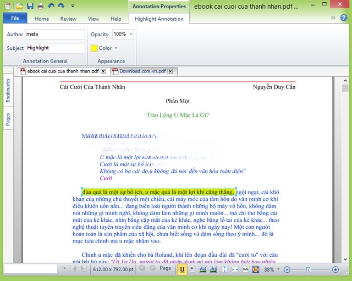Select the first facing pages layout icon
Viewport: 352px width, 281px height.
(x=203, y=269)
